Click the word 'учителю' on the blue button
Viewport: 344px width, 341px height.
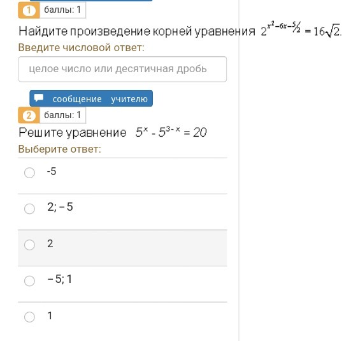pos(129,99)
